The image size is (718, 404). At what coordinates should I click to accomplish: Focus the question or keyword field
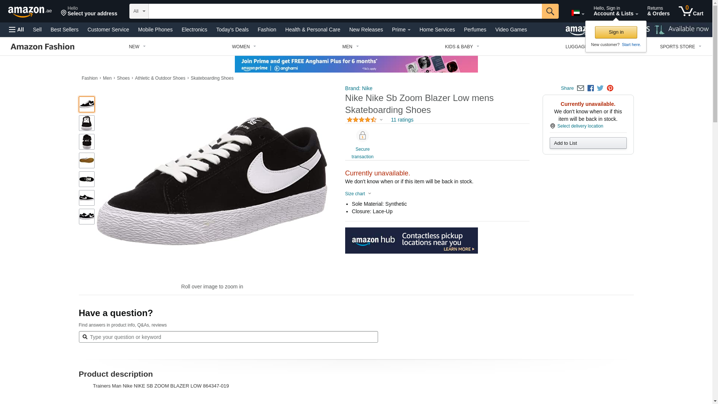232,337
